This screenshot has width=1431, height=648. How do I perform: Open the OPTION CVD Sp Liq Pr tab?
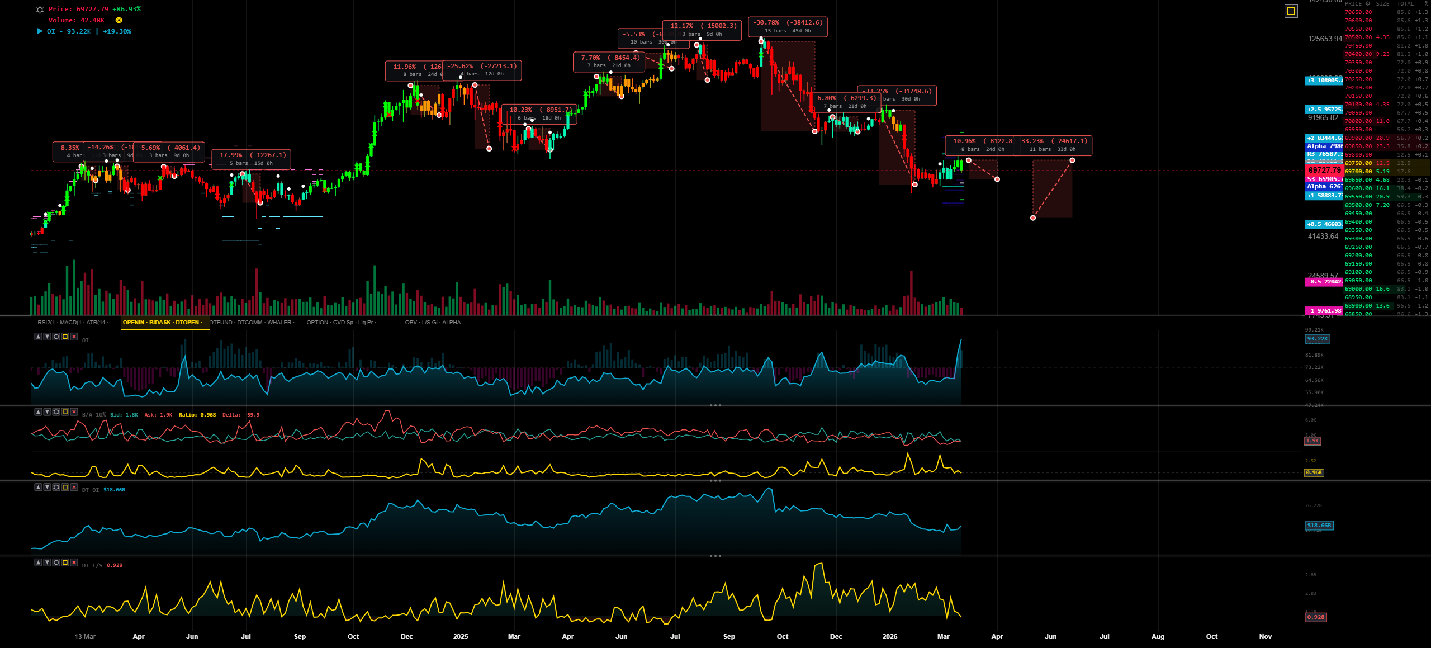(x=343, y=323)
